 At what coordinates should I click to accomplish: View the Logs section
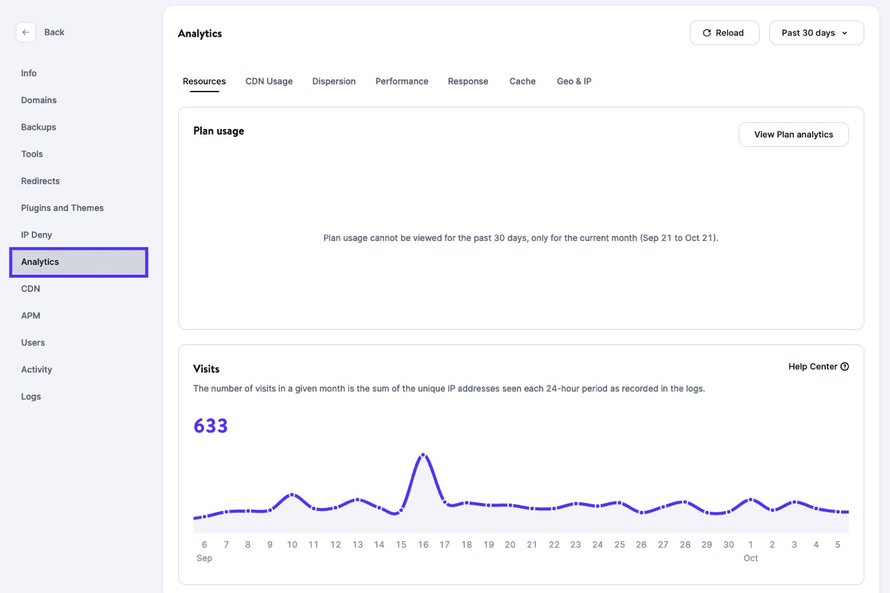coord(31,396)
